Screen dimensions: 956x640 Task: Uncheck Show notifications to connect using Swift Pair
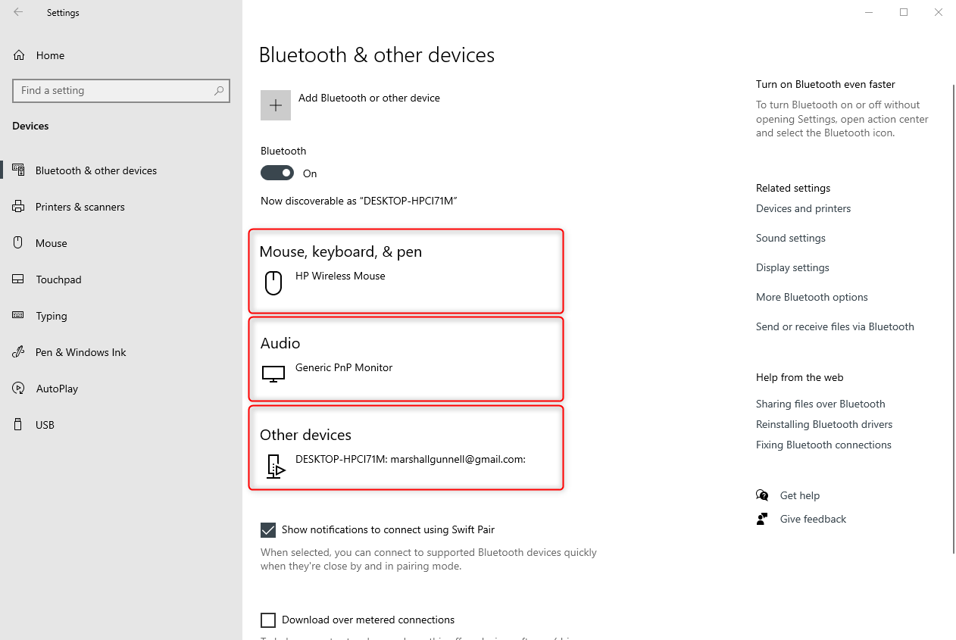[x=268, y=529]
